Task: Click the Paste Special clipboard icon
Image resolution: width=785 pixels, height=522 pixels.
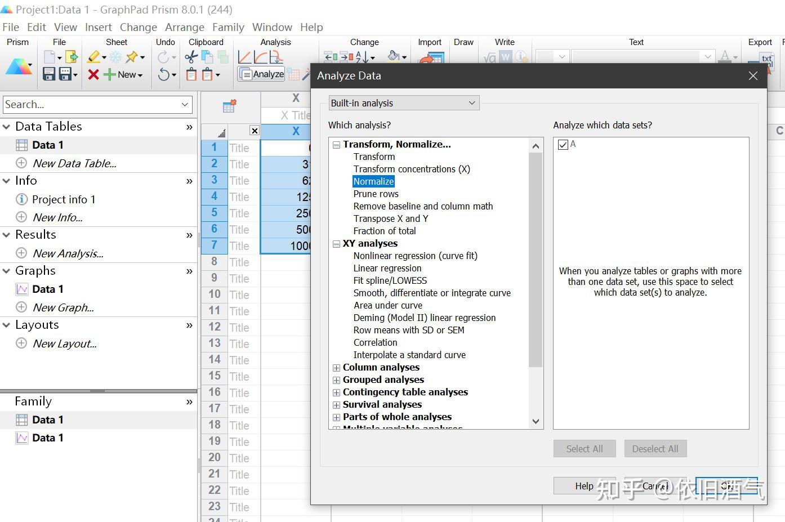Action: click(208, 74)
